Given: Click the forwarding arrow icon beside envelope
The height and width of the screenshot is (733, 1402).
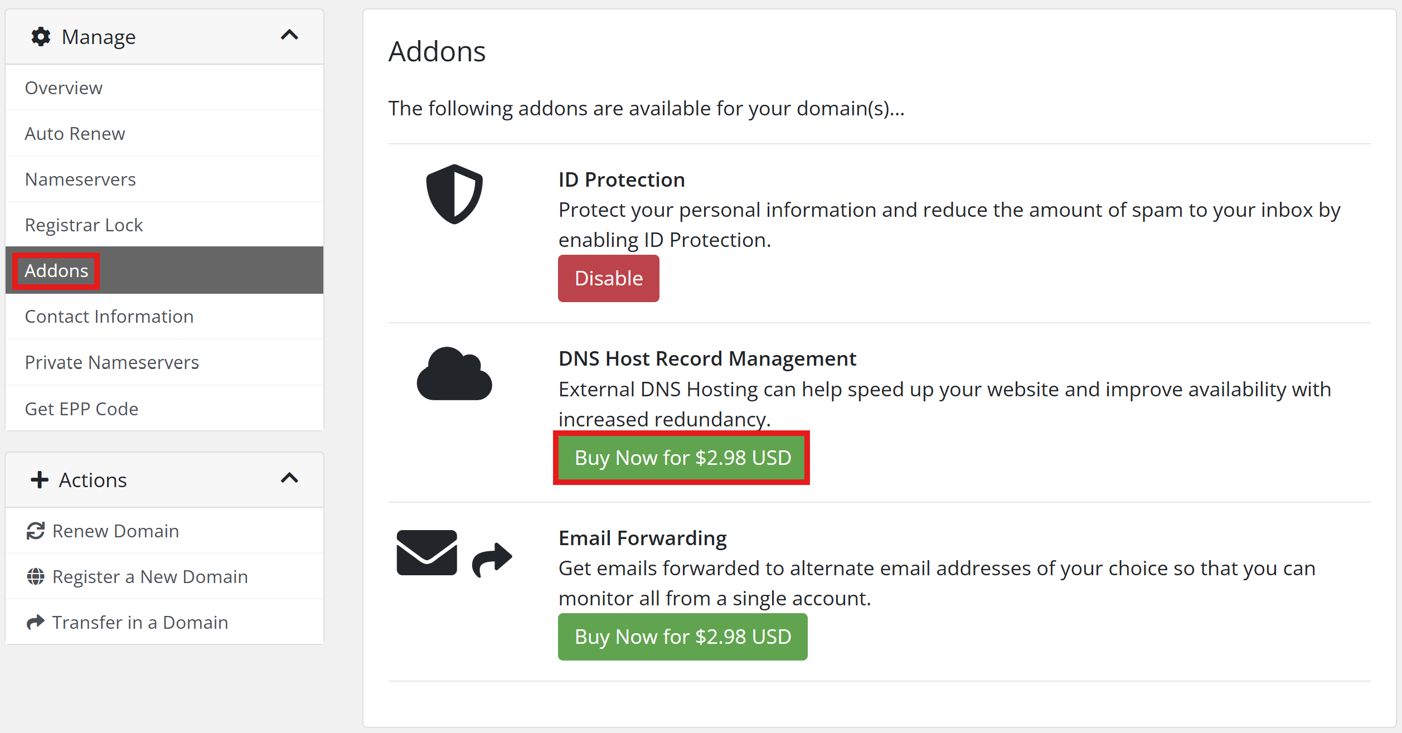Looking at the screenshot, I should (492, 559).
